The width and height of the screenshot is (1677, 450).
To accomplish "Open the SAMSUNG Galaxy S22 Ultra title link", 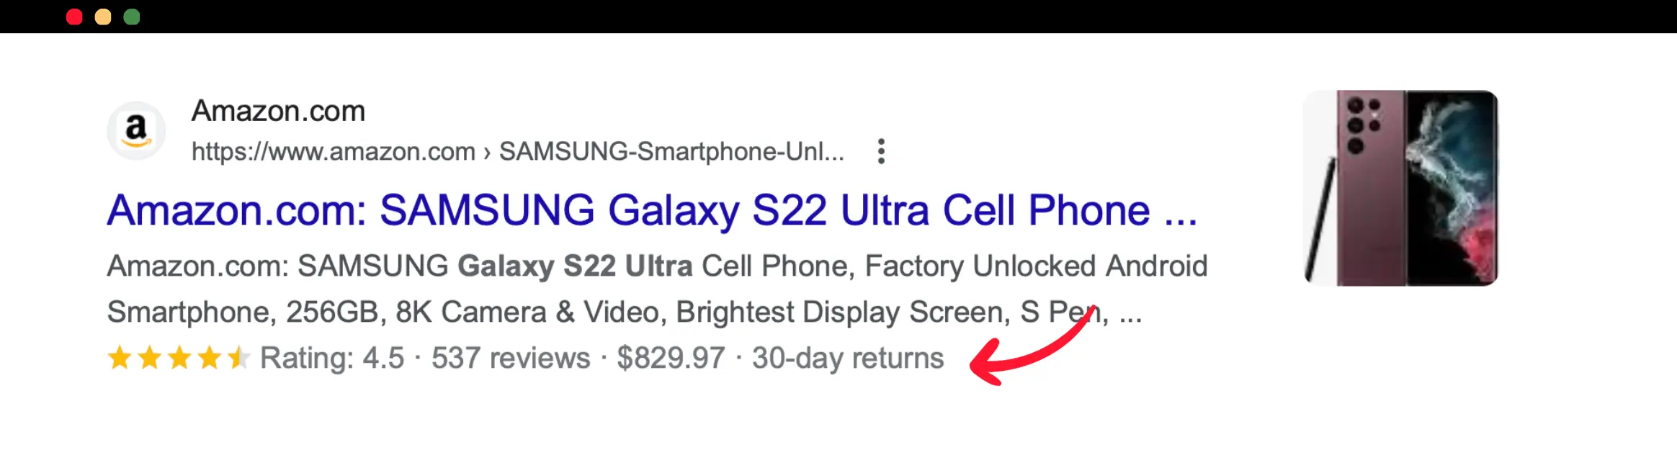I will click(x=651, y=210).
